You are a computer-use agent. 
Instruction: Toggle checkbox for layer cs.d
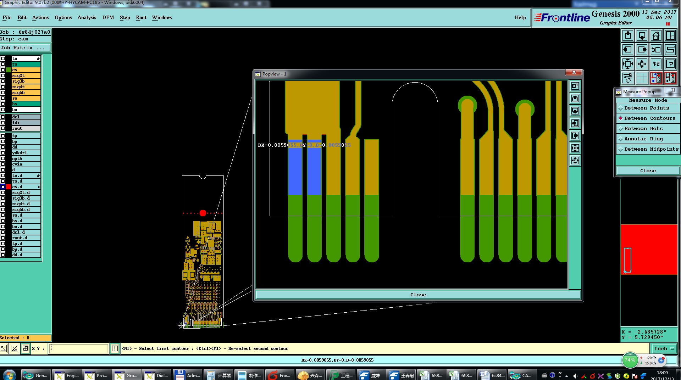pyautogui.click(x=3, y=187)
